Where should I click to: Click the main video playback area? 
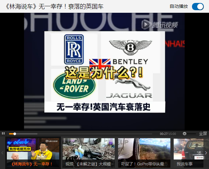click(x=104, y=72)
